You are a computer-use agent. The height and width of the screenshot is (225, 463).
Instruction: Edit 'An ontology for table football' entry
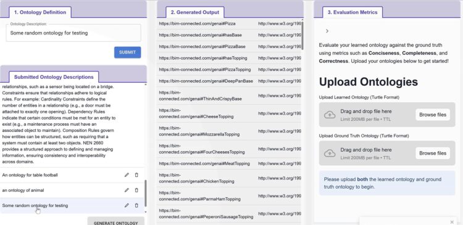coord(127,175)
